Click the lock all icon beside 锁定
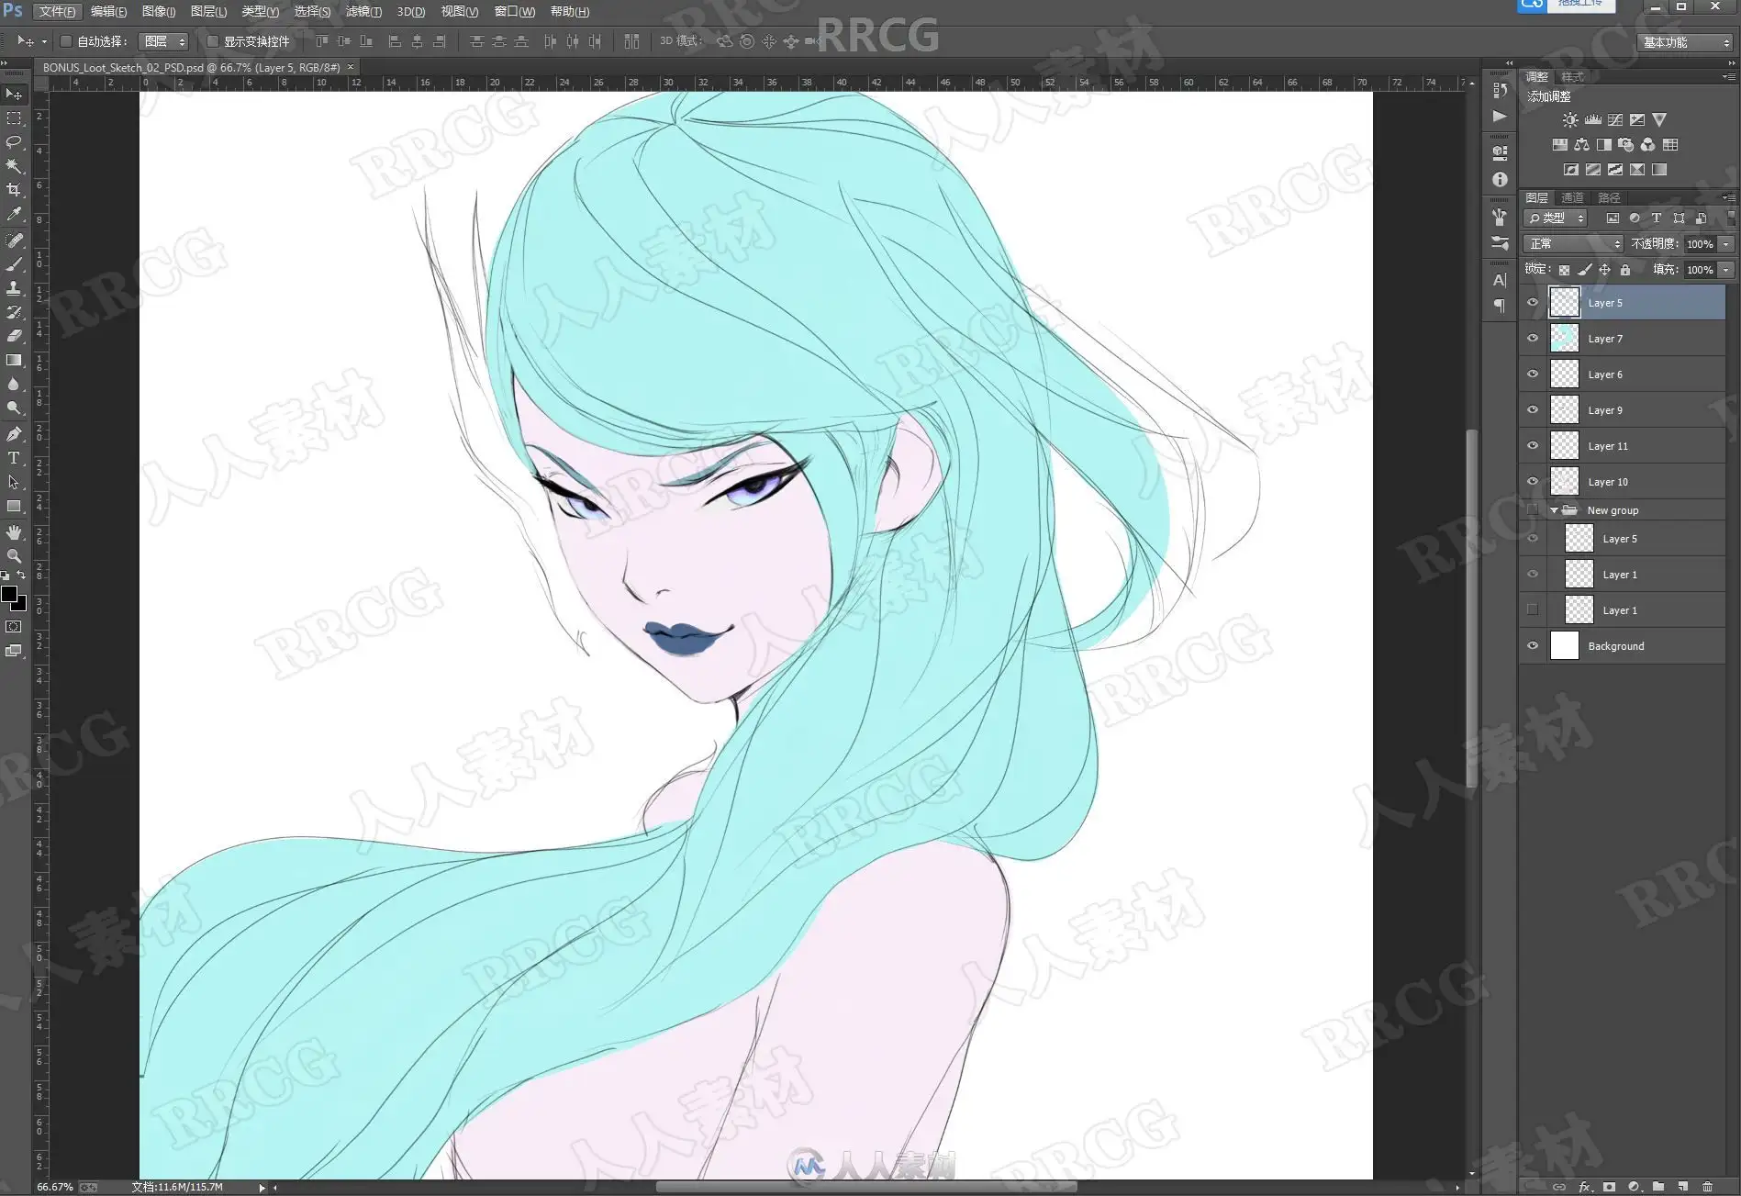The image size is (1741, 1196). (1625, 270)
